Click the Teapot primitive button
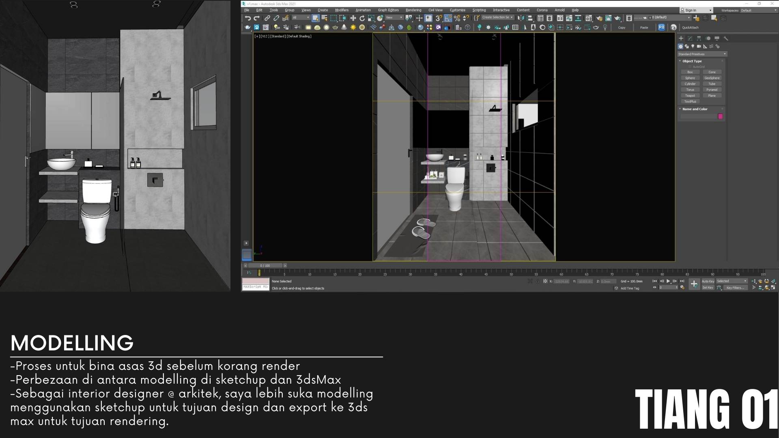 [x=690, y=96]
